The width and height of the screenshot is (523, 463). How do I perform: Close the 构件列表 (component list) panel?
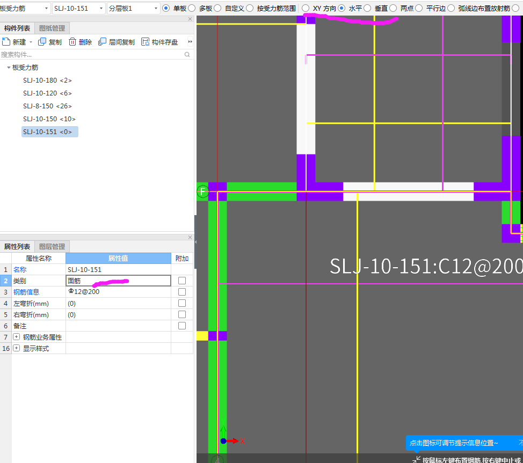coord(190,19)
